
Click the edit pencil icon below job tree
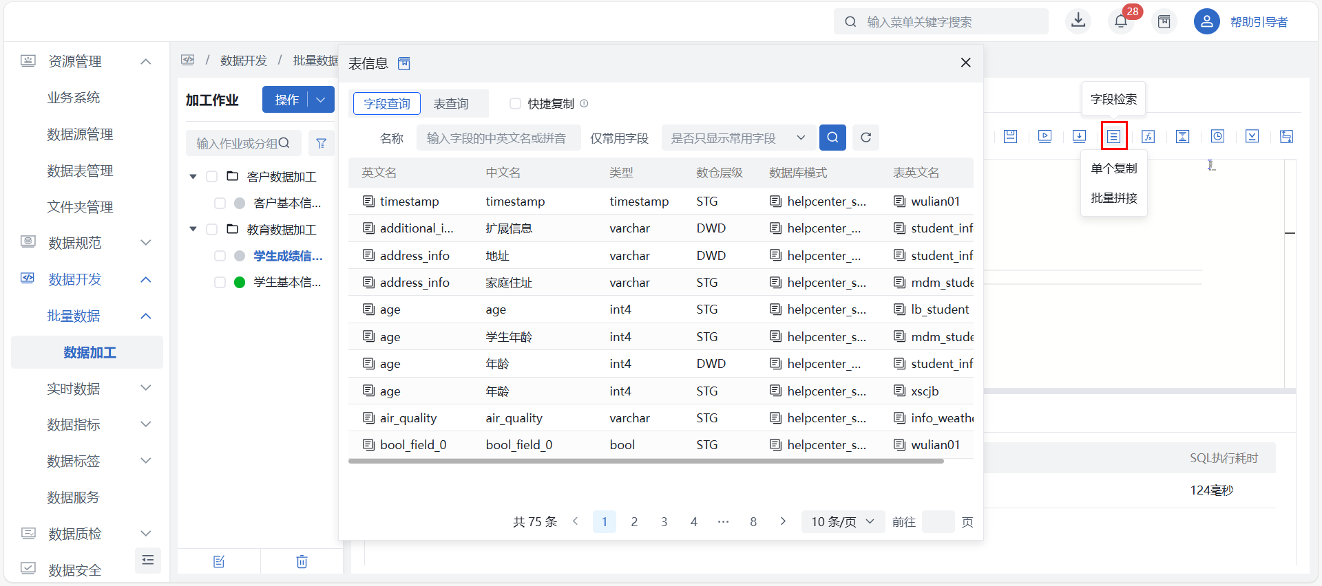click(x=219, y=561)
